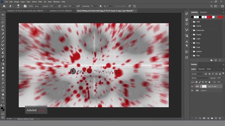Click the zoom percentage in status bar
225x126 pixels.
(x=9, y=119)
